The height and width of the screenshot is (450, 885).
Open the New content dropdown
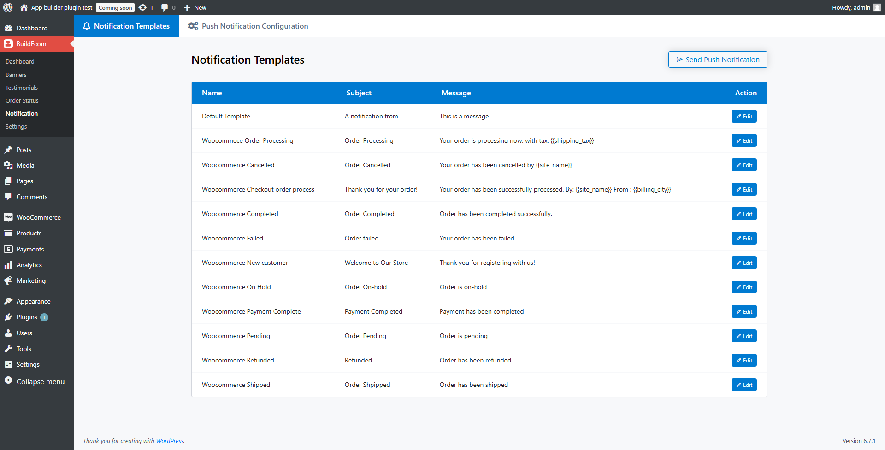coord(195,7)
